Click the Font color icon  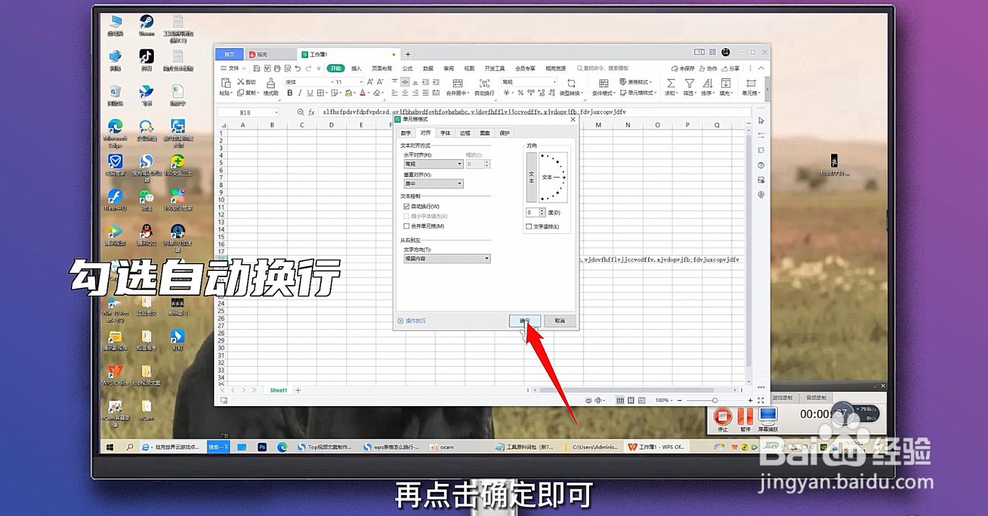point(363,93)
